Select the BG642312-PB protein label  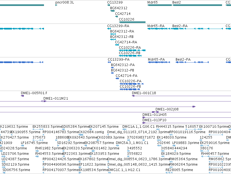pyautogui.click(x=123, y=70)
